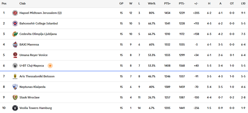248x113 pixels.
Task: Sort standings by Win% column header
Action: [x=152, y=4]
